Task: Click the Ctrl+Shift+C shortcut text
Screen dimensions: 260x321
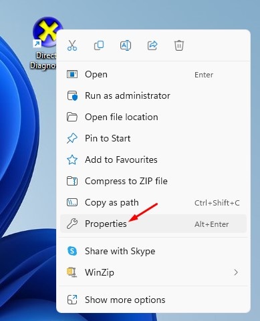Action: pyautogui.click(x=217, y=203)
